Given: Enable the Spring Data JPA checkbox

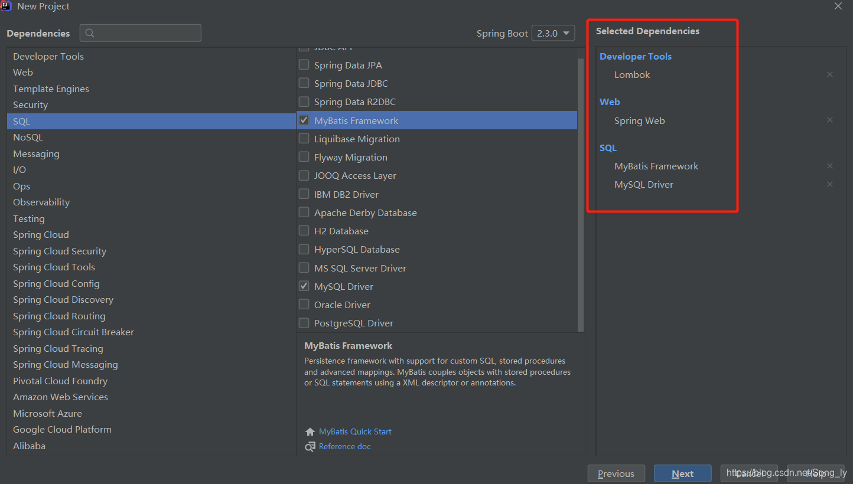Looking at the screenshot, I should tap(304, 65).
